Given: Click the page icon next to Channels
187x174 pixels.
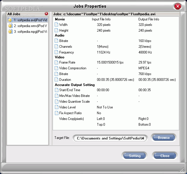Looking at the screenshot, I should click(x=56, y=46).
